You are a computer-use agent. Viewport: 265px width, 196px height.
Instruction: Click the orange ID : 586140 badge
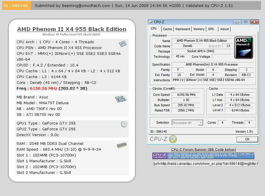pos(17,6)
